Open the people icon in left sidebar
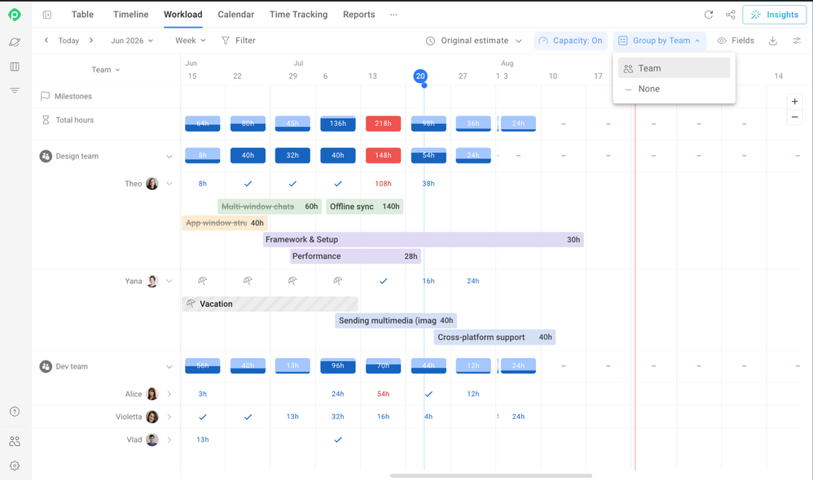Screen dimensions: 813x480 click(x=15, y=441)
